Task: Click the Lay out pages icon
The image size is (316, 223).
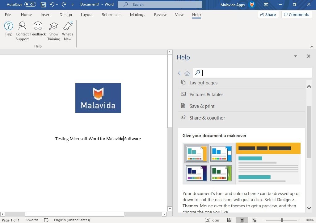Action: click(x=183, y=82)
